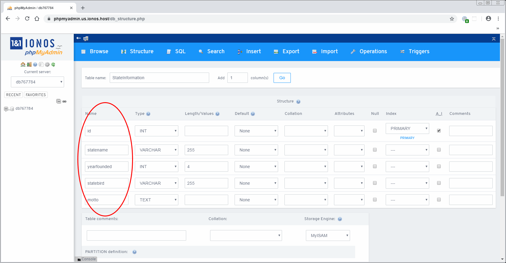Check the A_I box for yearfounded row
Image resolution: width=506 pixels, height=263 pixels.
click(439, 166)
